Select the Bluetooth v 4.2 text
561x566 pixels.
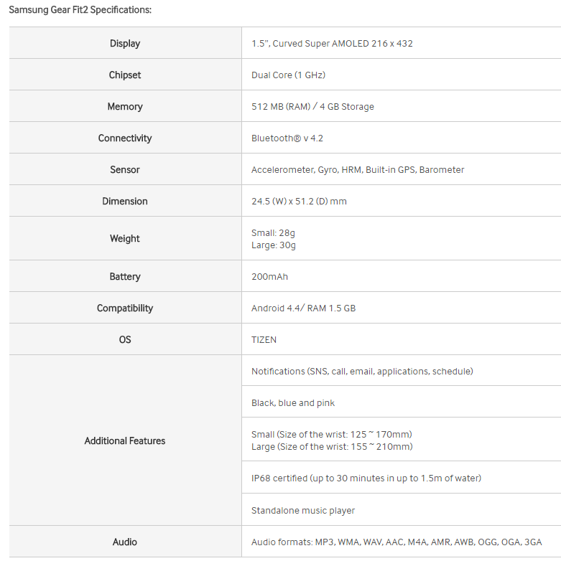pyautogui.click(x=287, y=138)
